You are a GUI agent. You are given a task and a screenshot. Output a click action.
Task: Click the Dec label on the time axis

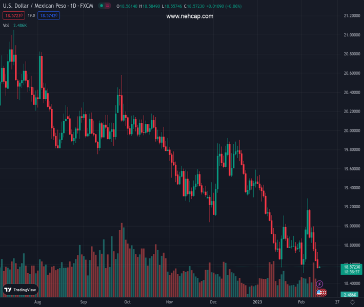(x=213, y=302)
